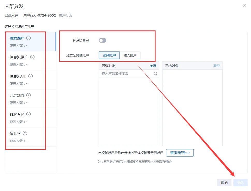Image resolution: width=251 pixels, height=191 pixels.
Task: Click 清空 to clear selected objects
Action: (216, 66)
